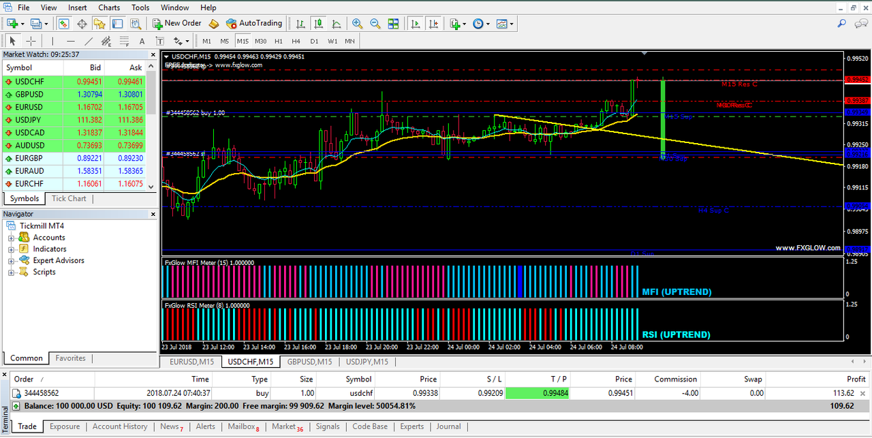872x438 pixels.
Task: Open the chat bubbles icon
Action: click(860, 23)
